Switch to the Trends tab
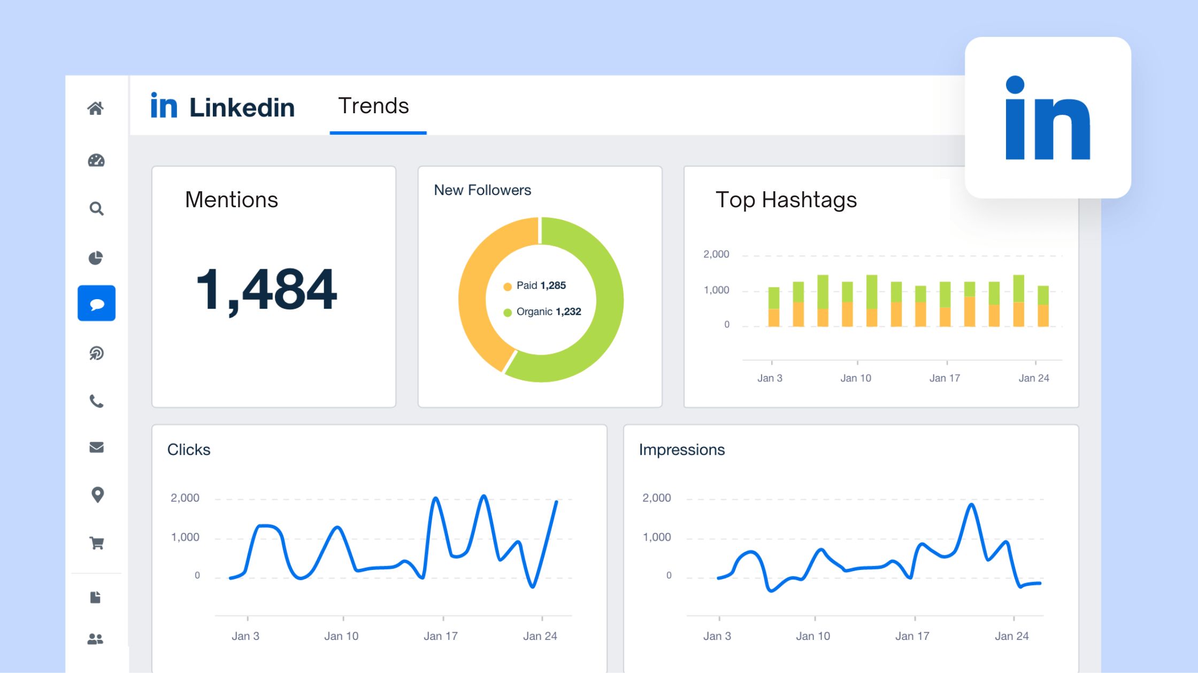 [374, 106]
